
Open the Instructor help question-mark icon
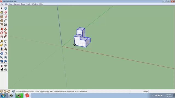(13, 91)
